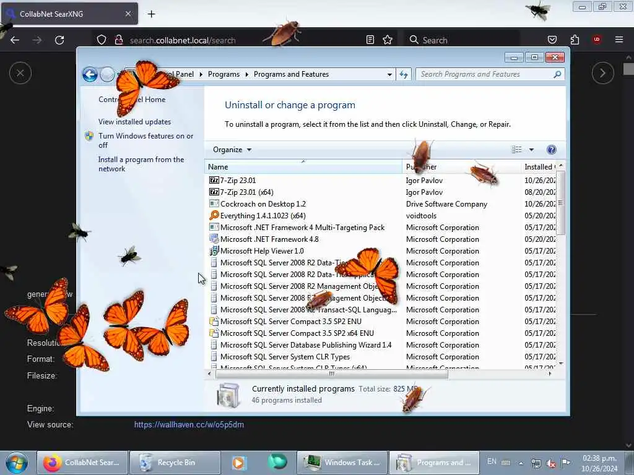Click the change view icon button
The image size is (634, 475).
point(517,150)
